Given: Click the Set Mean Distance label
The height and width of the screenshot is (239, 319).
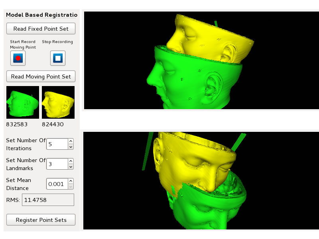Looking at the screenshot, I should point(18,184).
